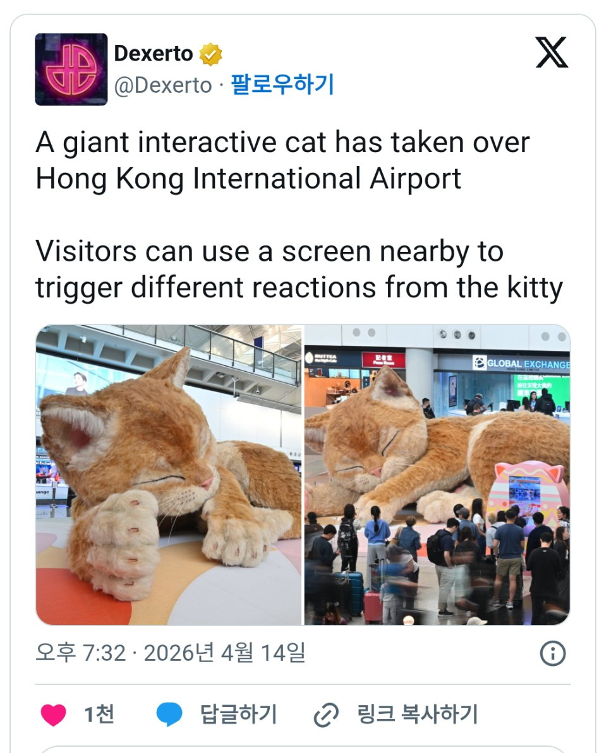Viewport: 604px width, 753px height.
Task: Click the tweet text about giant cat
Action: [x=282, y=160]
